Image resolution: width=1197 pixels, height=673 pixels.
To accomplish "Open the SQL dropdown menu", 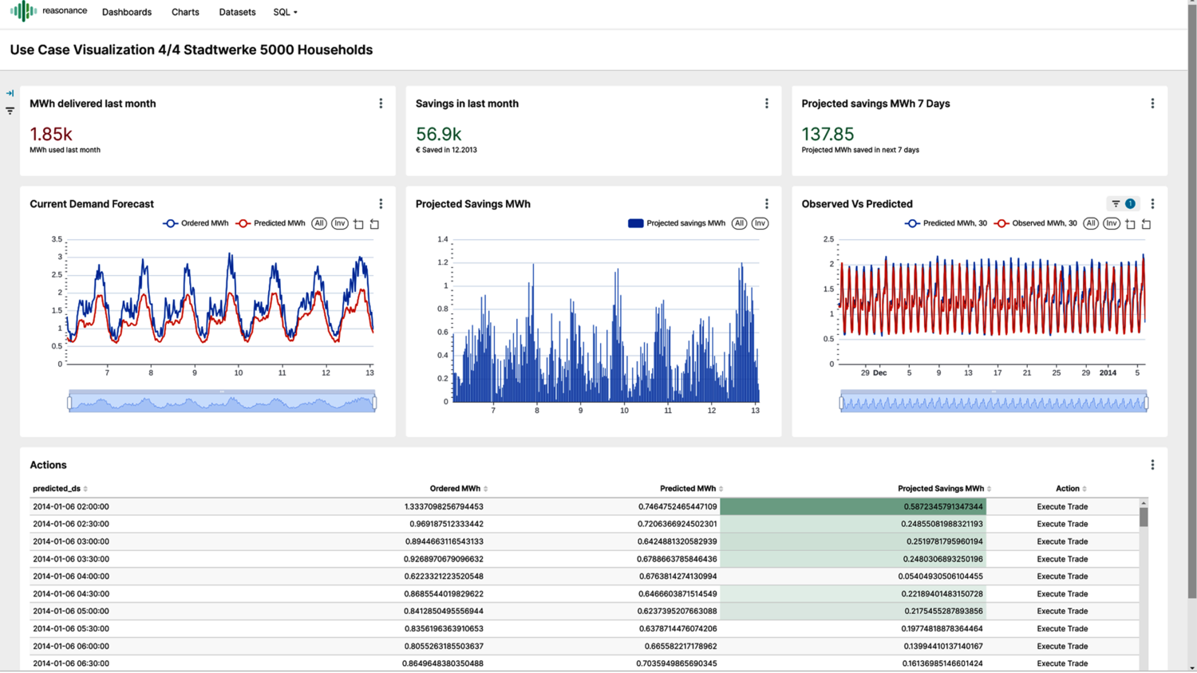I will [x=285, y=12].
